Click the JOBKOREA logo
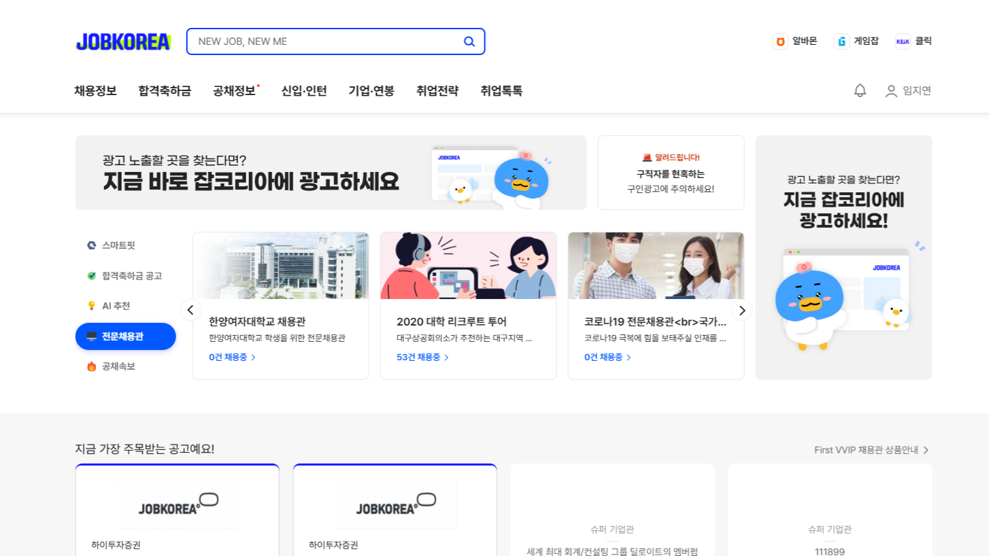The width and height of the screenshot is (989, 556). click(x=123, y=41)
